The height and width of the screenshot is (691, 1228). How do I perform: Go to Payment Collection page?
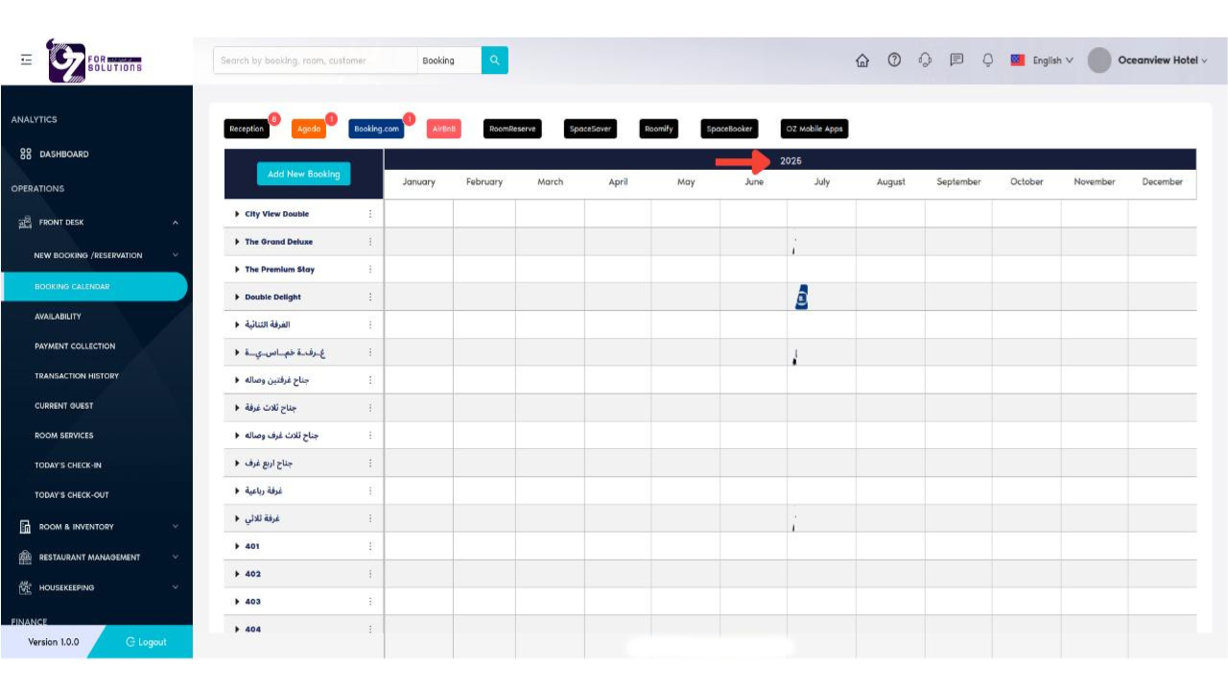[x=75, y=346]
